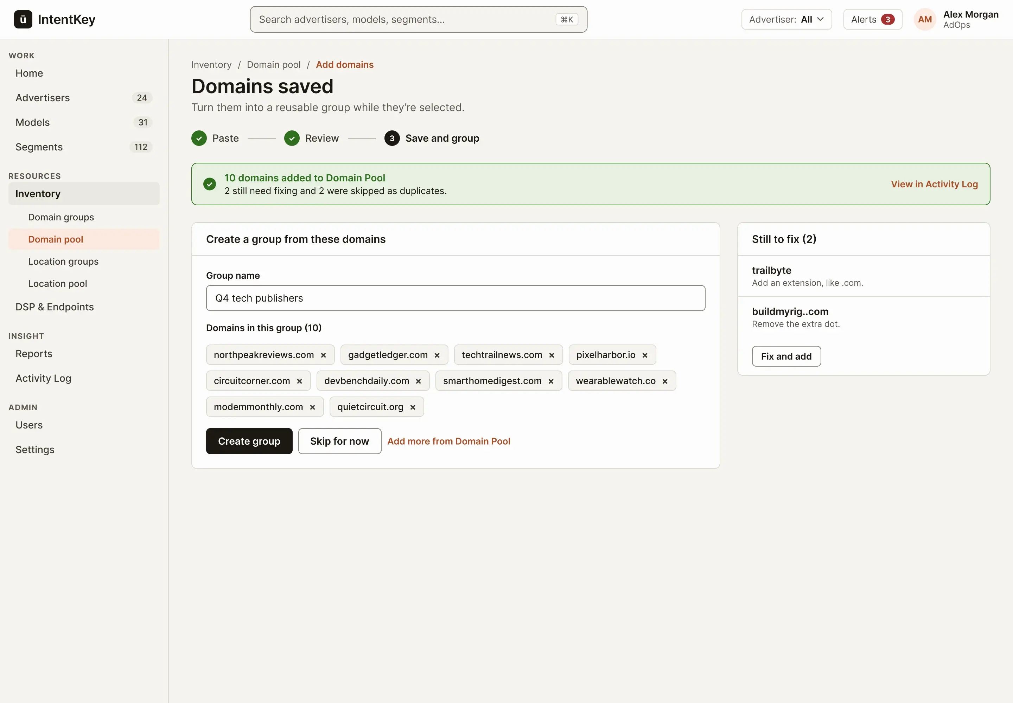Open View in Activity Log link

(935, 184)
